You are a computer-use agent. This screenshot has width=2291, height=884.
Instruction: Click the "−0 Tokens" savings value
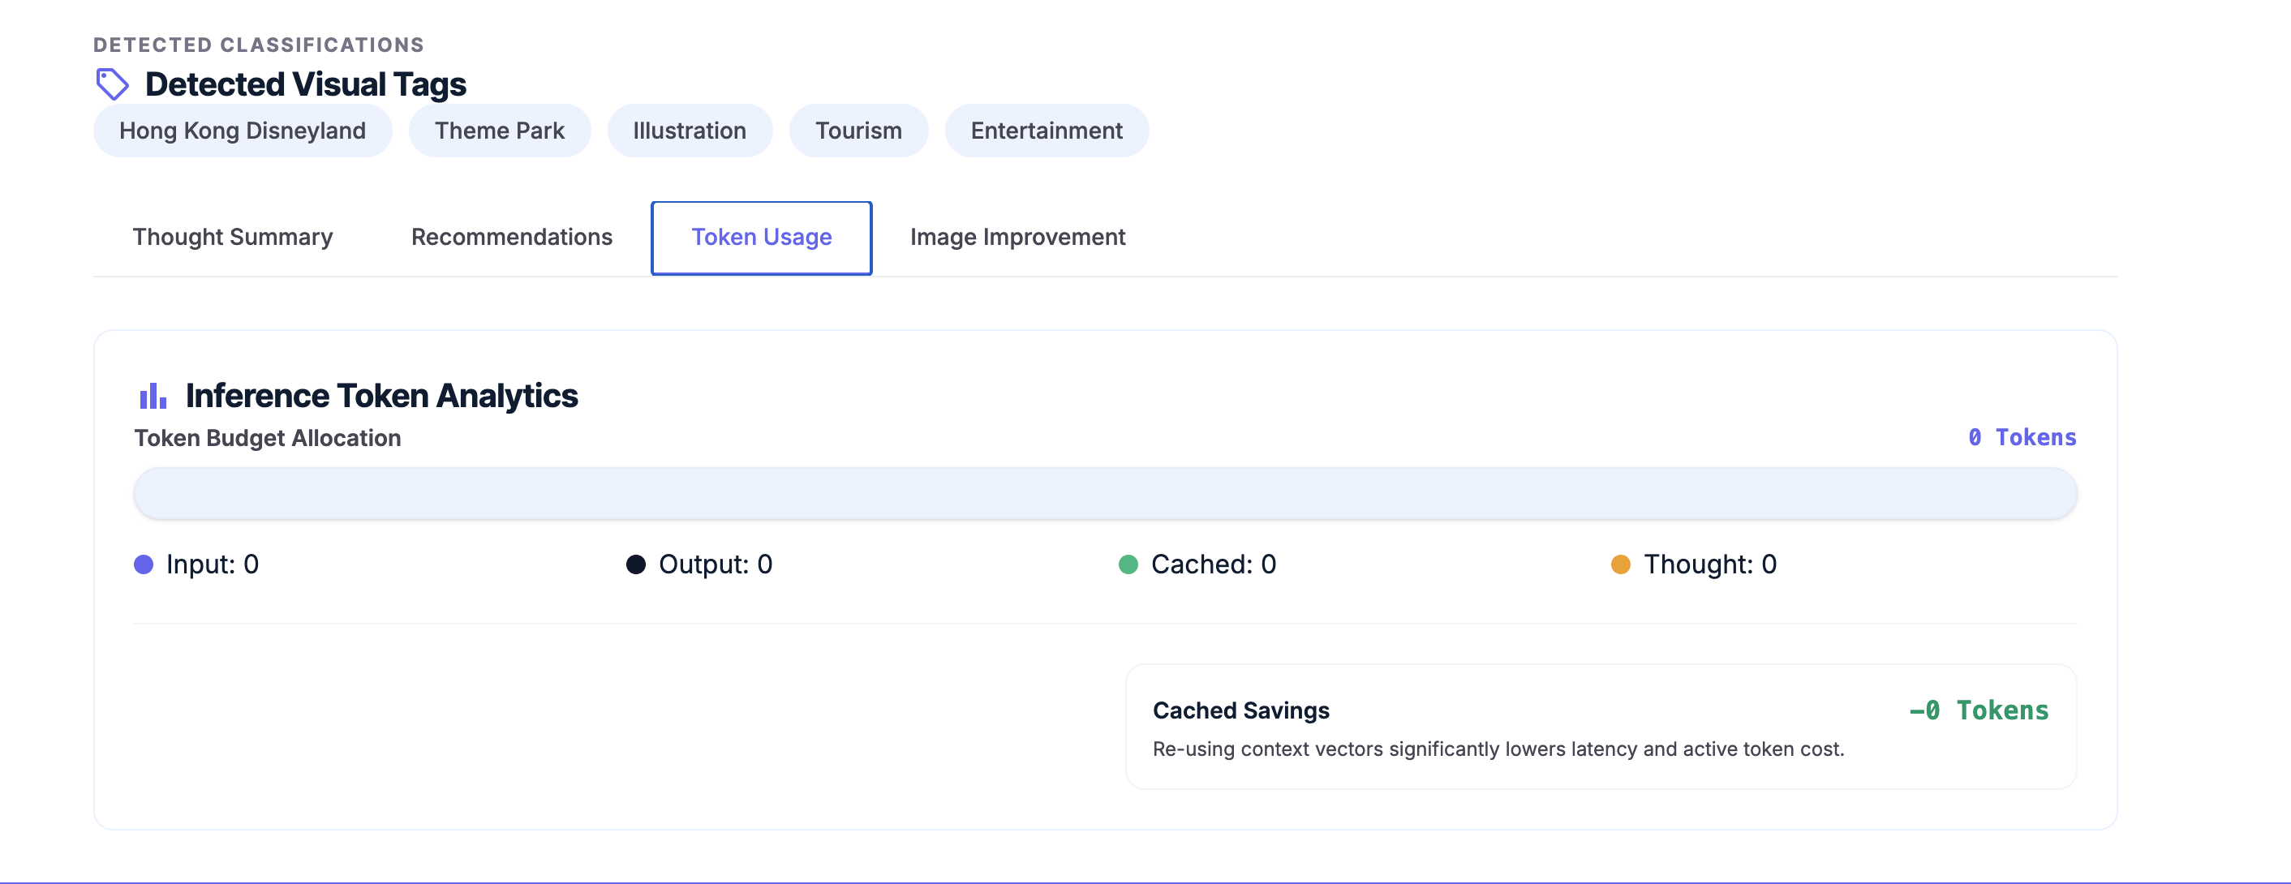pos(1979,710)
